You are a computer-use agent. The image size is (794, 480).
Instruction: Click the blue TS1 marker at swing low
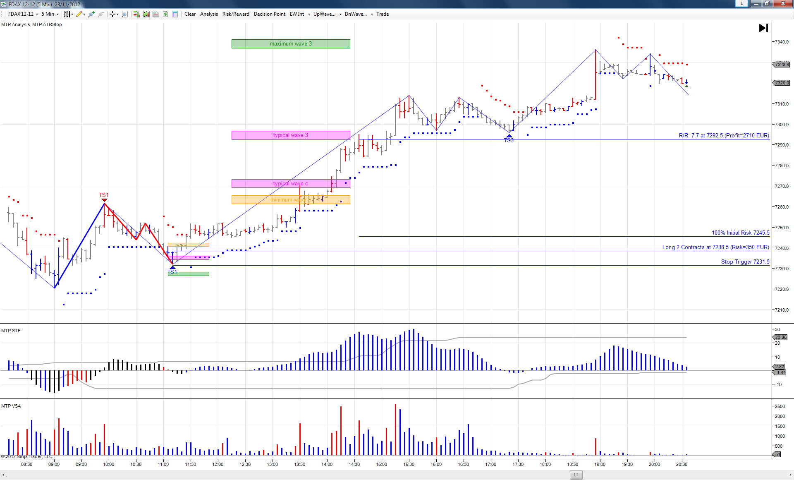pos(172,270)
